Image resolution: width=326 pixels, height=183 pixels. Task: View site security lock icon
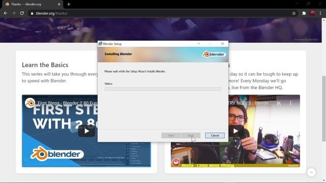pyautogui.click(x=32, y=13)
